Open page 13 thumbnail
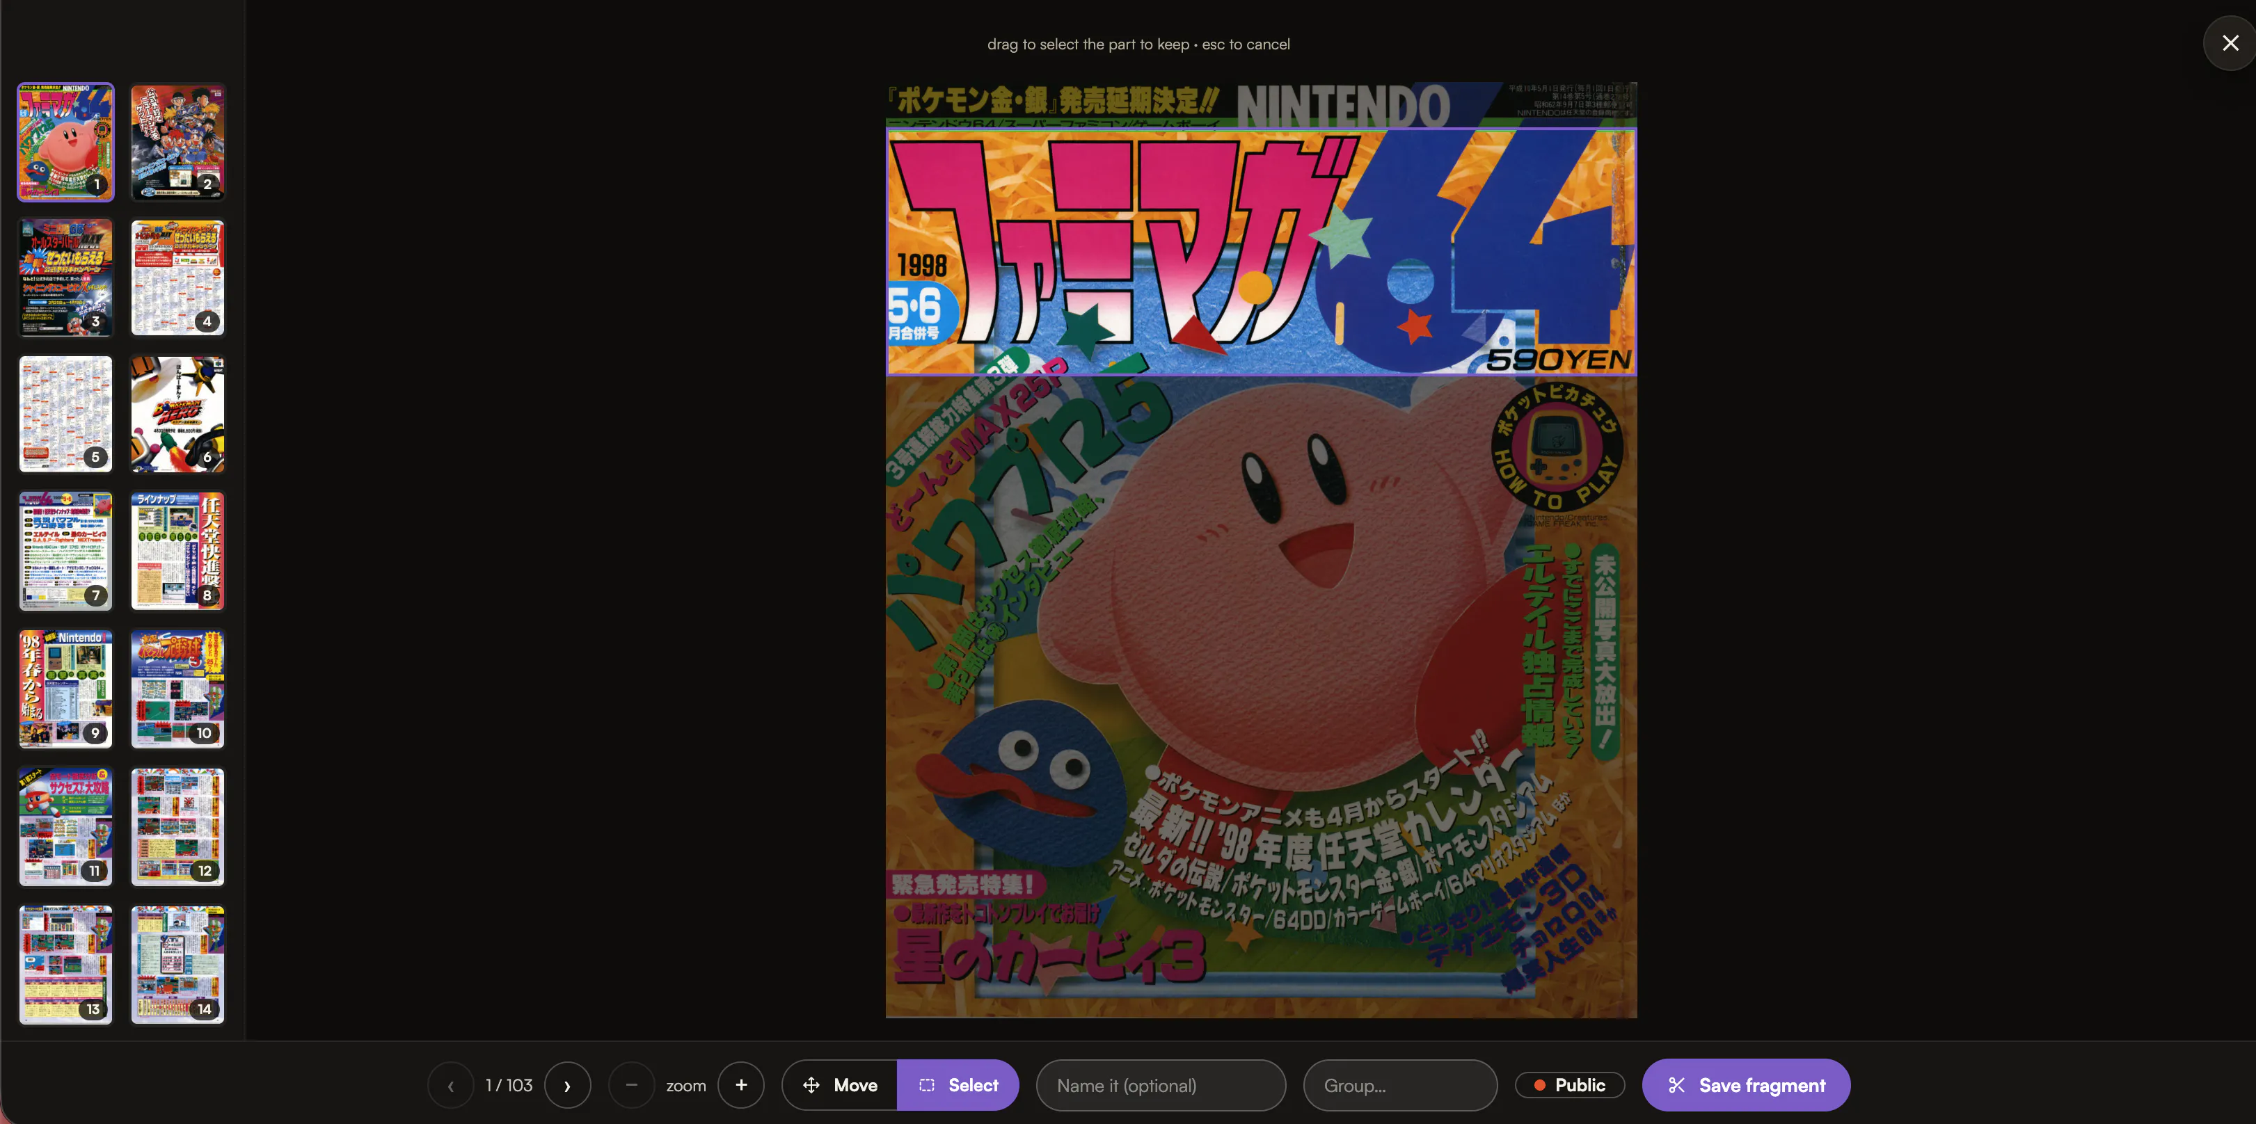 pos(65,965)
